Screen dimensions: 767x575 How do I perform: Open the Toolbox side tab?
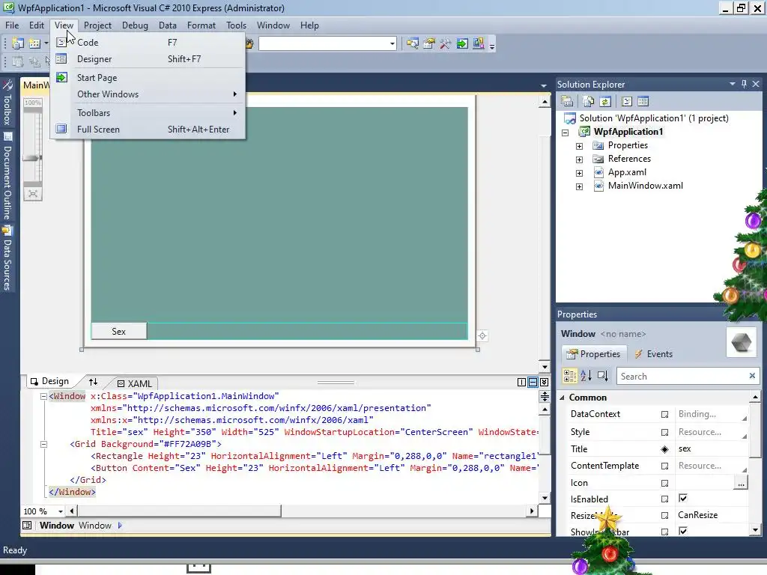(x=7, y=103)
